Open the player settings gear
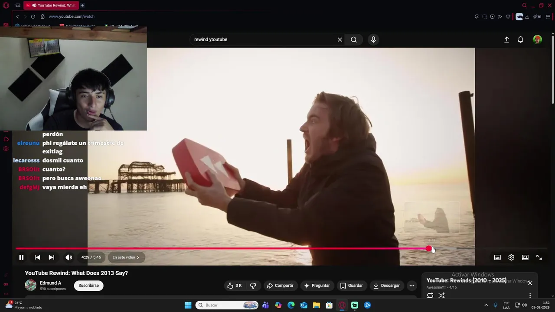This screenshot has height=312, width=555. click(511, 257)
